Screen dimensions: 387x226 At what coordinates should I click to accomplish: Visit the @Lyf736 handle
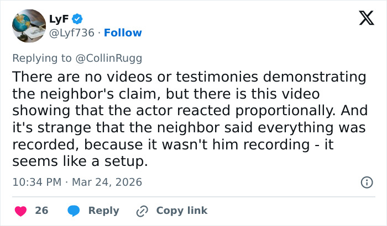click(73, 33)
